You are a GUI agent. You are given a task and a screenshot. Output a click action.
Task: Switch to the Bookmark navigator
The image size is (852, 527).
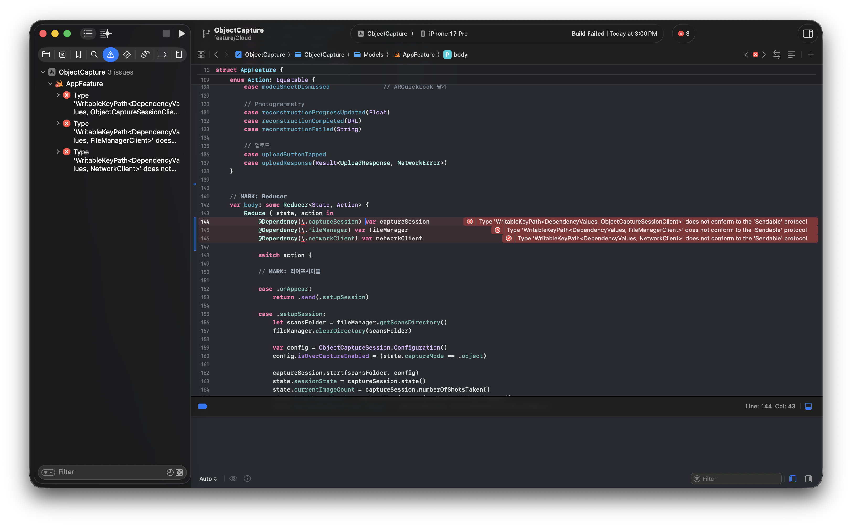tap(78, 55)
